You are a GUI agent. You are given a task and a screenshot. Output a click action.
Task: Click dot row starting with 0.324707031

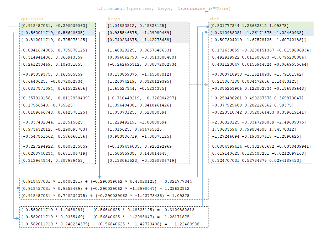(256, 160)
